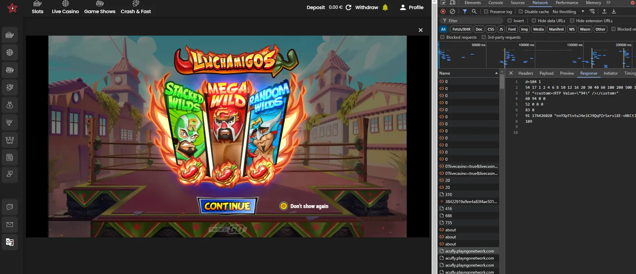Click the Deposit link

point(316,7)
